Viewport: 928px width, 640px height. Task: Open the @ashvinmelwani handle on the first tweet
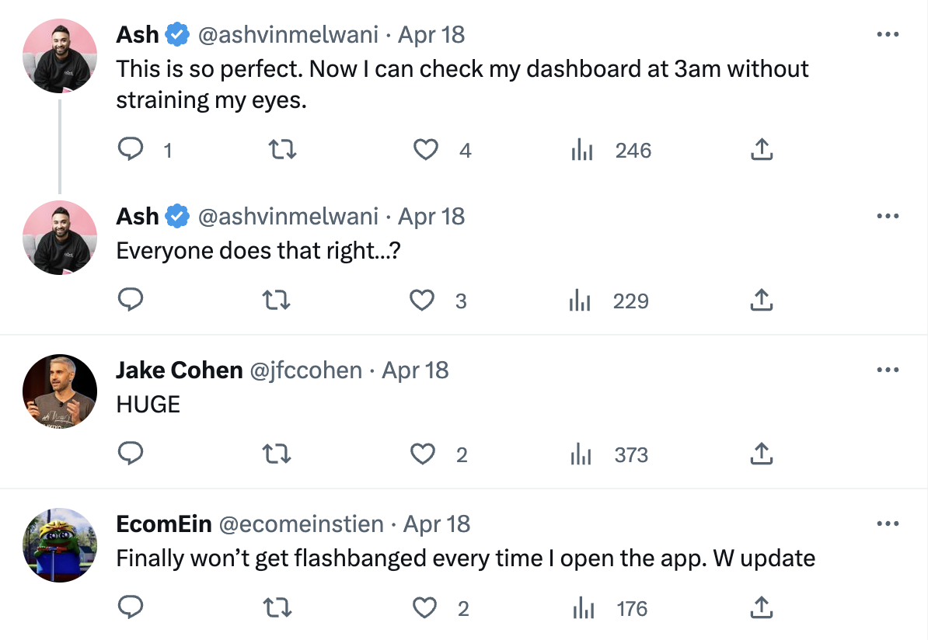[288, 35]
